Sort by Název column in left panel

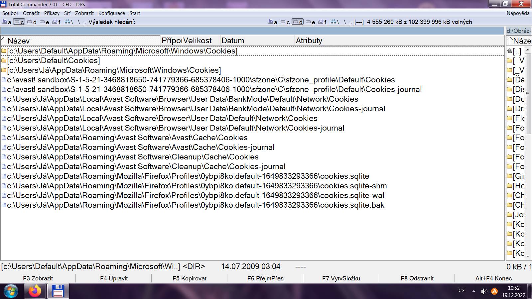point(80,41)
